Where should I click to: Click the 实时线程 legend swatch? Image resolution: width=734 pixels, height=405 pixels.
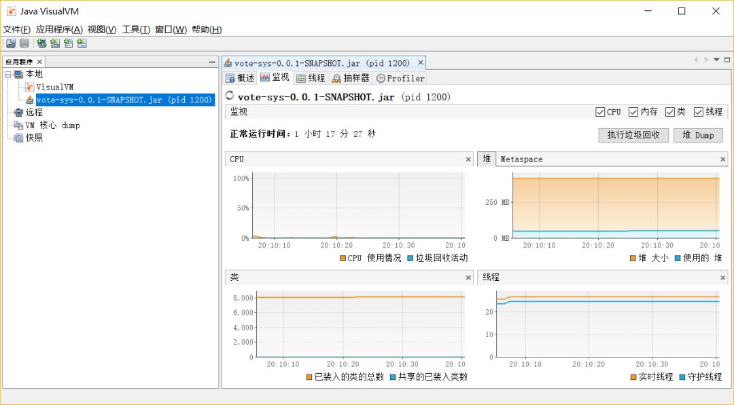click(633, 377)
